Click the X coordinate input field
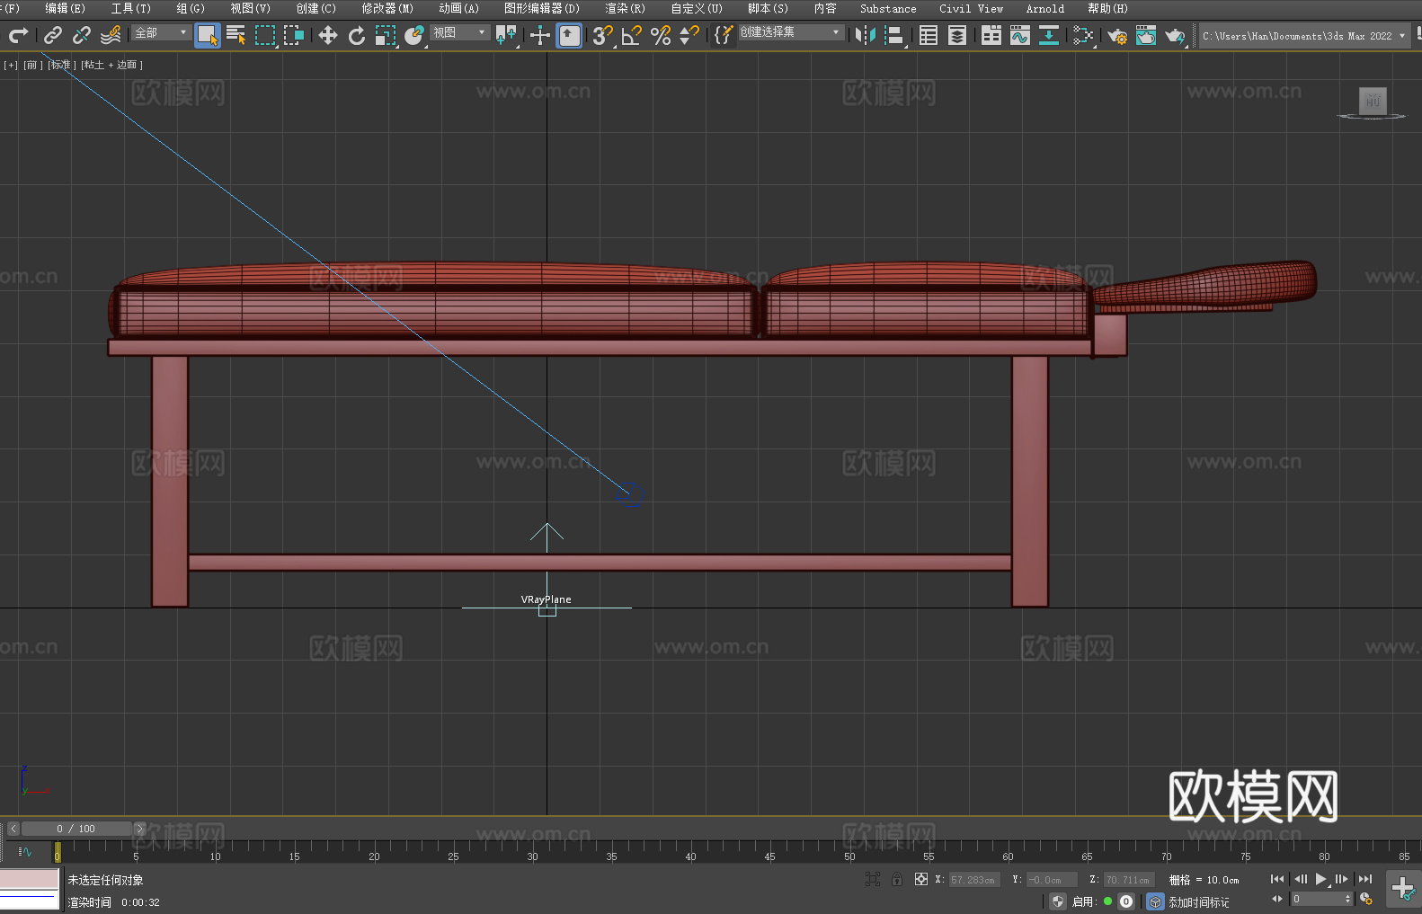The height and width of the screenshot is (914, 1422). point(973,880)
